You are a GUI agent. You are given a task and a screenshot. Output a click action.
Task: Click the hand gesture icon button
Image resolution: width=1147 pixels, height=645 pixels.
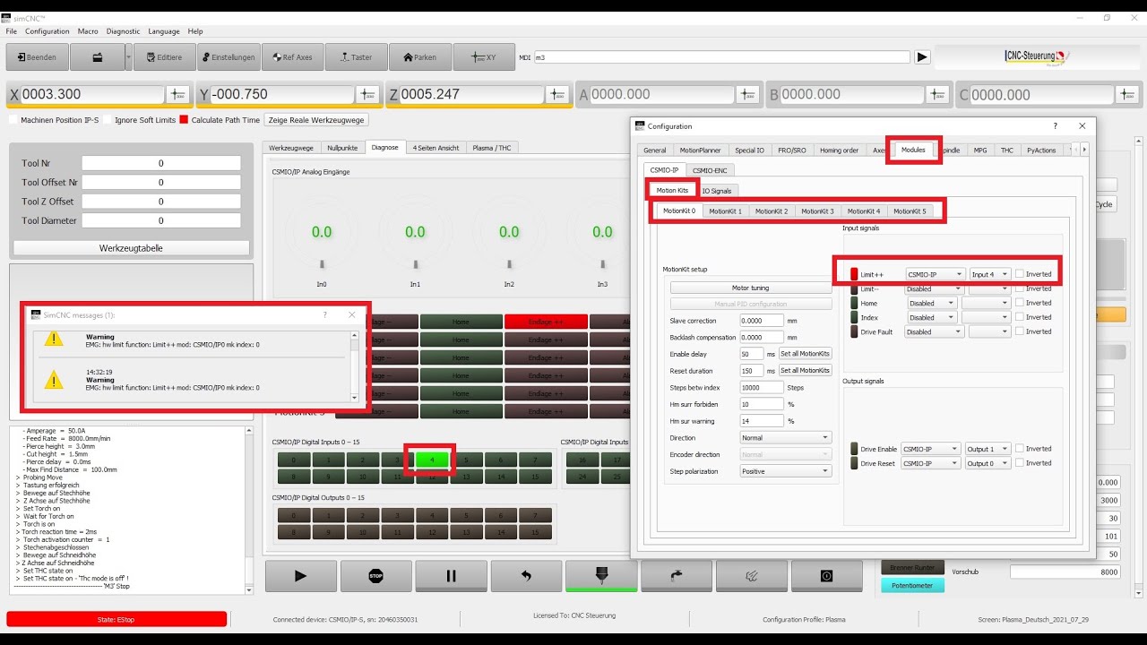[753, 576]
